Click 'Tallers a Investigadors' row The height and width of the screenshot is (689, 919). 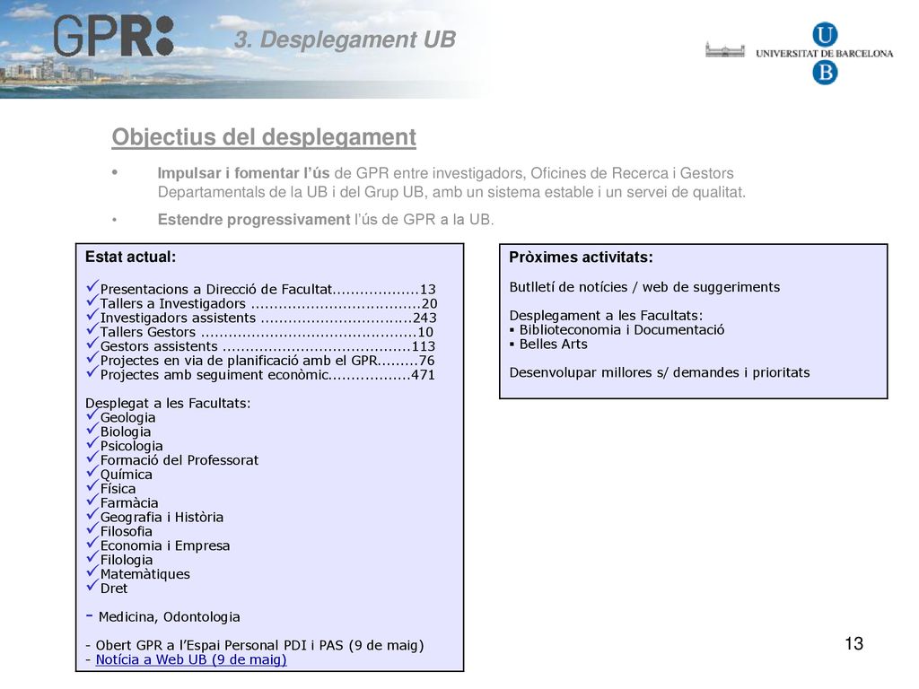click(268, 303)
